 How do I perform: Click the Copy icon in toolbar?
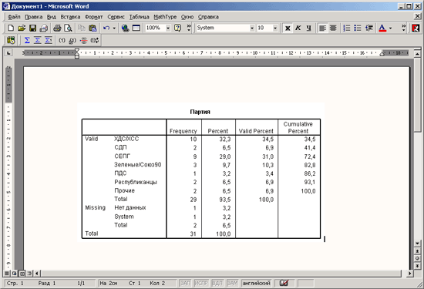pos(82,28)
